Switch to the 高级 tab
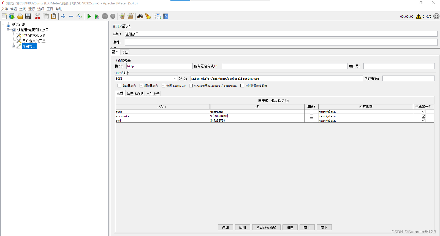Image resolution: width=440 pixels, height=236 pixels. click(125, 52)
